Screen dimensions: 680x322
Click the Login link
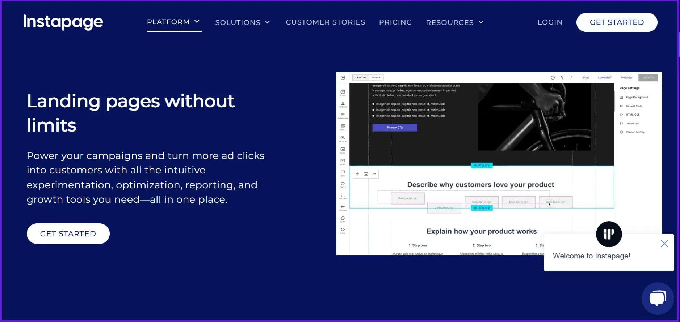pos(550,22)
